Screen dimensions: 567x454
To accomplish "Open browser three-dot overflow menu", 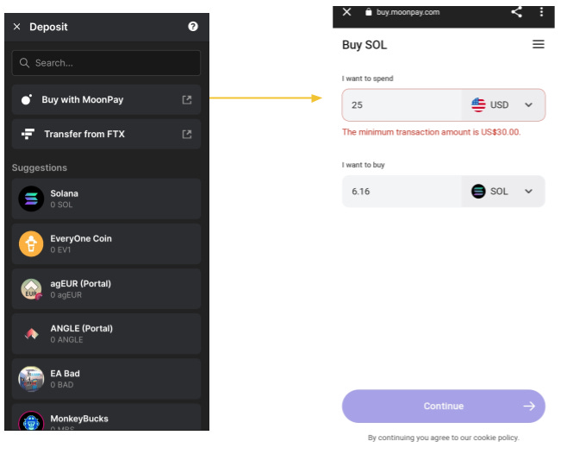I will 541,12.
